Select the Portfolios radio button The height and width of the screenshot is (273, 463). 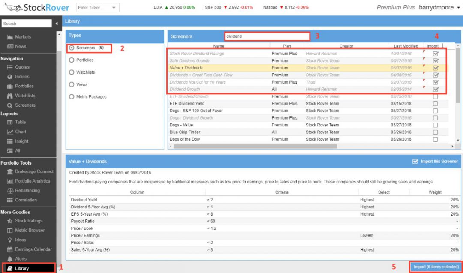tap(72, 60)
